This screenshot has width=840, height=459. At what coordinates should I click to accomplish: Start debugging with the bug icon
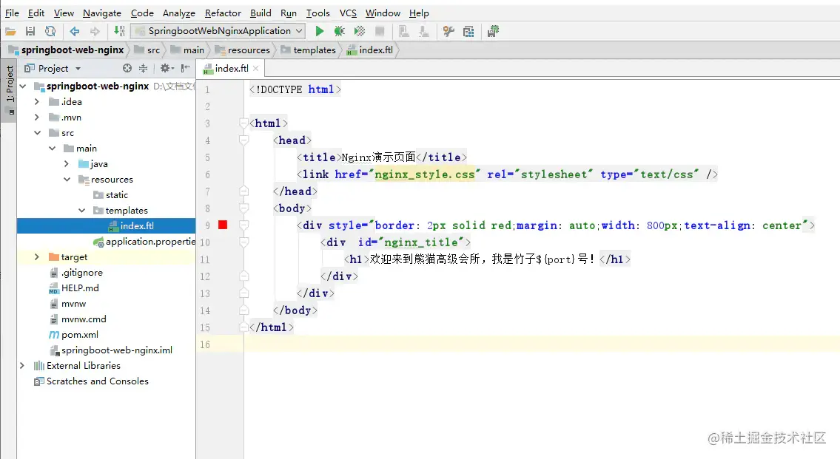(x=339, y=32)
